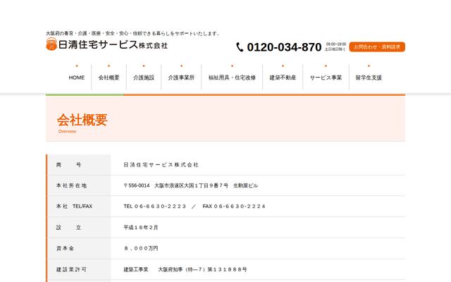Viewport: 451px width, 282px height.
Task: Select the TEL 06-6630-2223 value
Action: tap(155, 207)
